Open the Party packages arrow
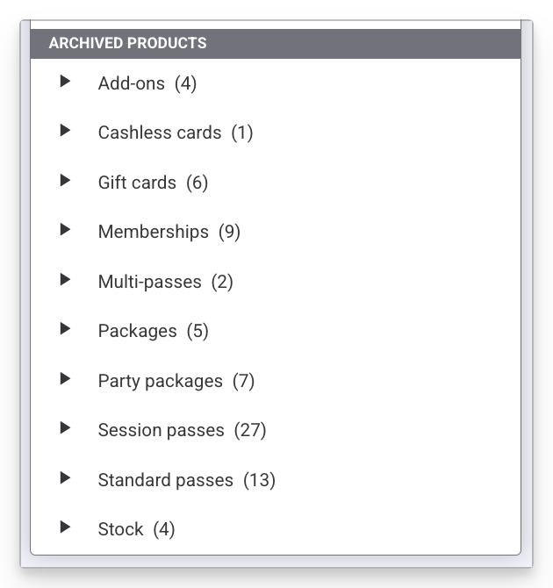Screen dimensions: 553x588 65,379
